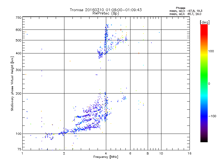Click the y-axis label '600'
223x167 pixels.
18,30
